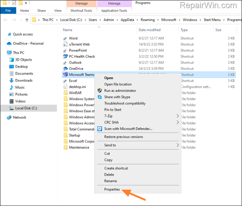242x206 pixels.
Task: Choose Restore previous versions
Action: [x=123, y=137]
